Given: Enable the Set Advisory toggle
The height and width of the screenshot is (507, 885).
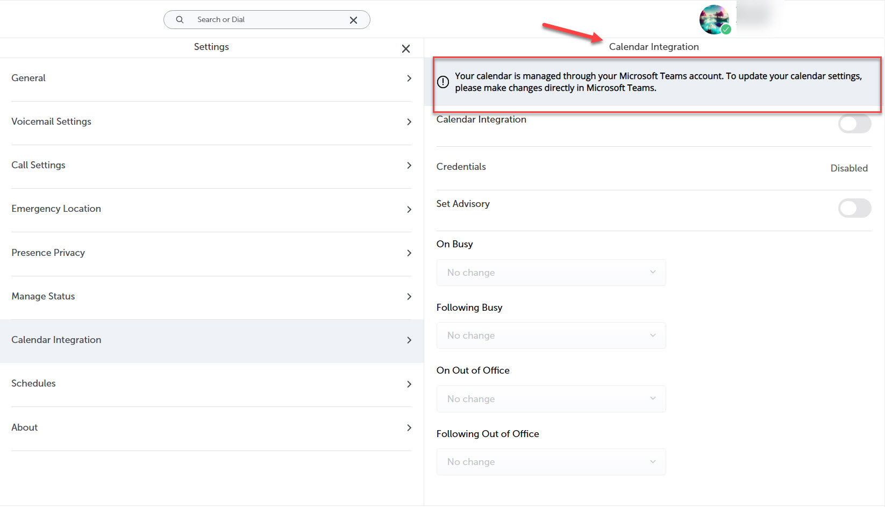Looking at the screenshot, I should pyautogui.click(x=854, y=208).
